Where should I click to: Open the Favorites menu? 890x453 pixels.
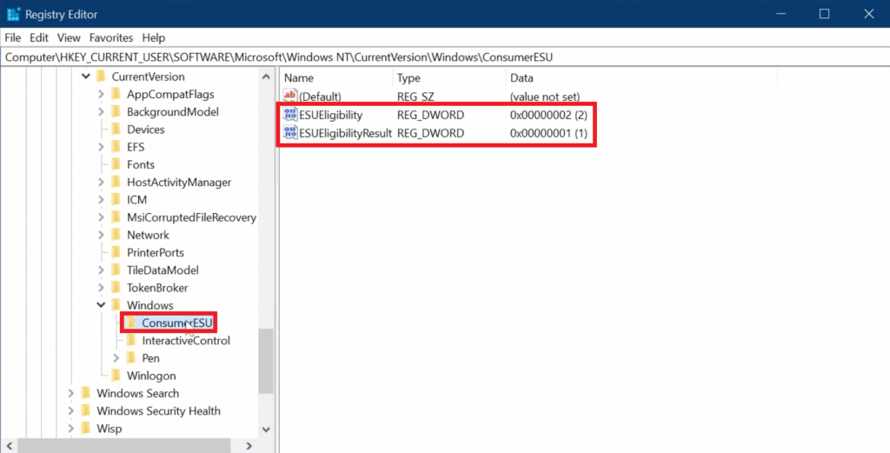pyautogui.click(x=111, y=38)
